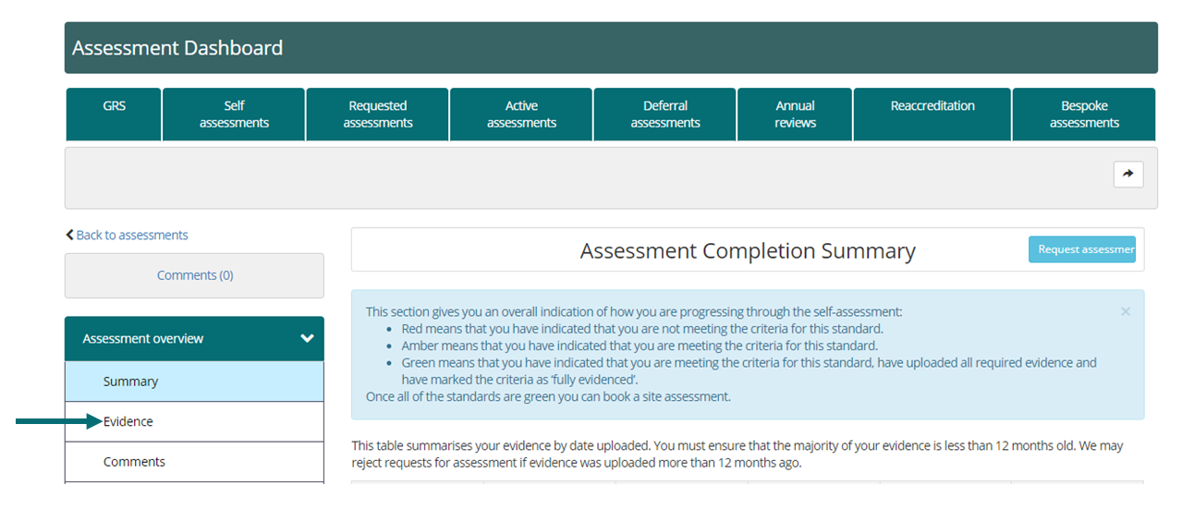This screenshot has width=1182, height=509.
Task: Open Requested assessments tab
Action: [377, 114]
